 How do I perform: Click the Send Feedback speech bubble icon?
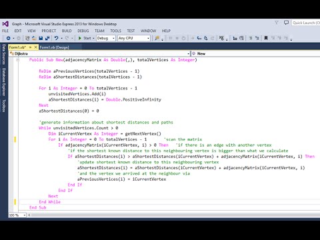pos(286,23)
